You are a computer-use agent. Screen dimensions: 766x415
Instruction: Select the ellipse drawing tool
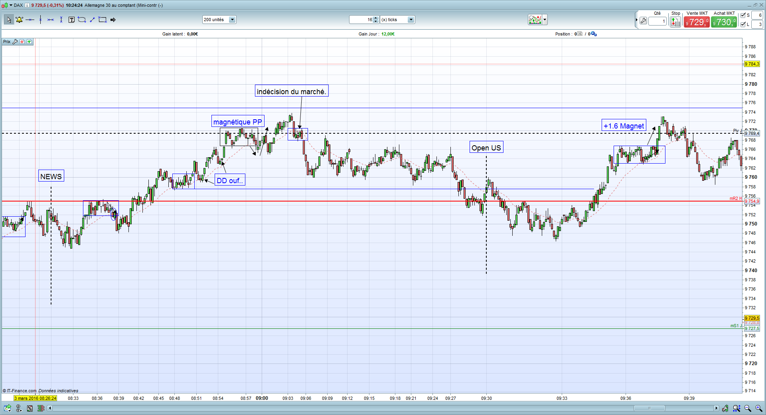[x=82, y=20]
